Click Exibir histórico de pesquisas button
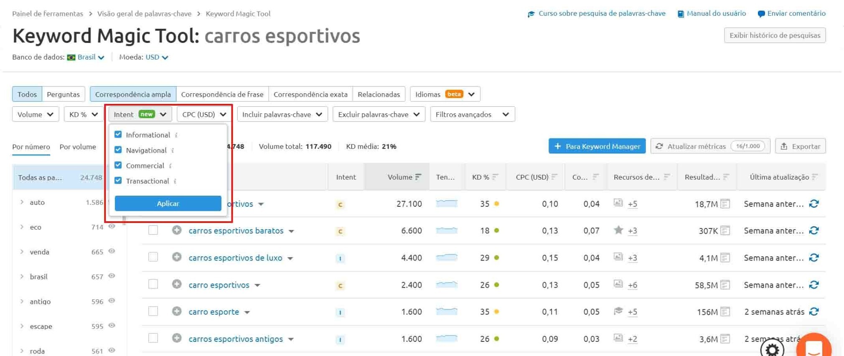The height and width of the screenshot is (356, 844). coord(775,35)
